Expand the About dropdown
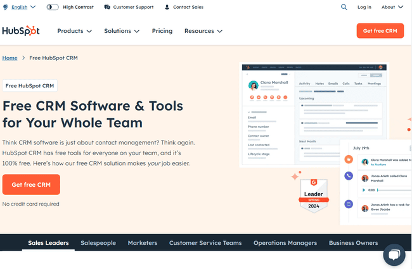 pyautogui.click(x=392, y=7)
